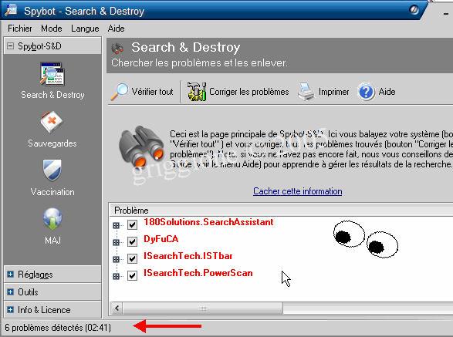Expand the ISearchTech.ISTbar tree node
This screenshot has width=453, height=337.
point(116,259)
